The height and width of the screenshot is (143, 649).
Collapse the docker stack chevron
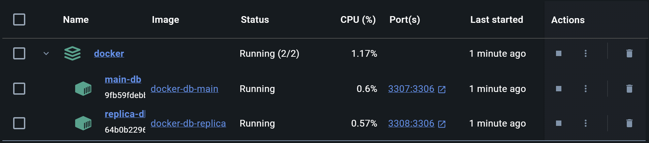click(46, 53)
